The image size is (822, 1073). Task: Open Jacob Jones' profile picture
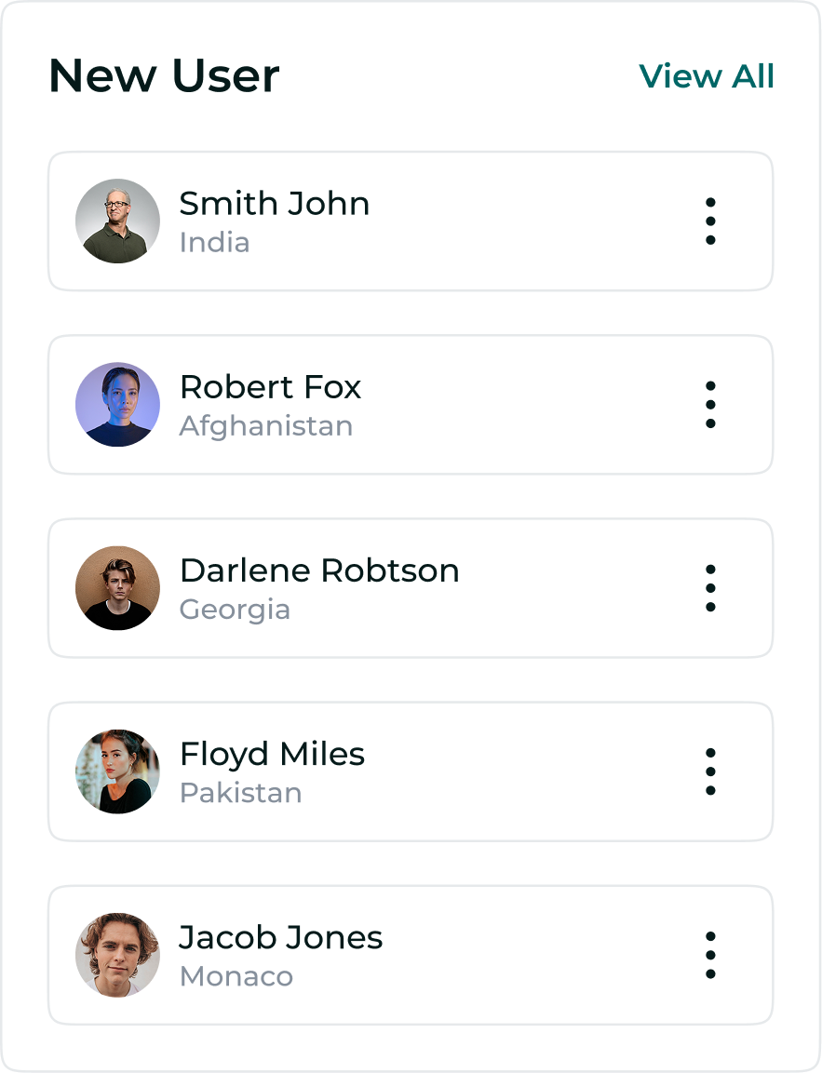117,955
